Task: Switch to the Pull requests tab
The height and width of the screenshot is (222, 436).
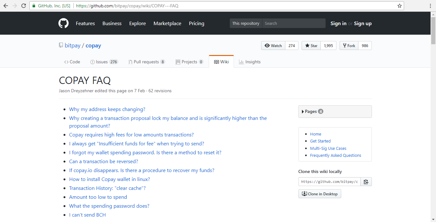Action: tap(147, 62)
